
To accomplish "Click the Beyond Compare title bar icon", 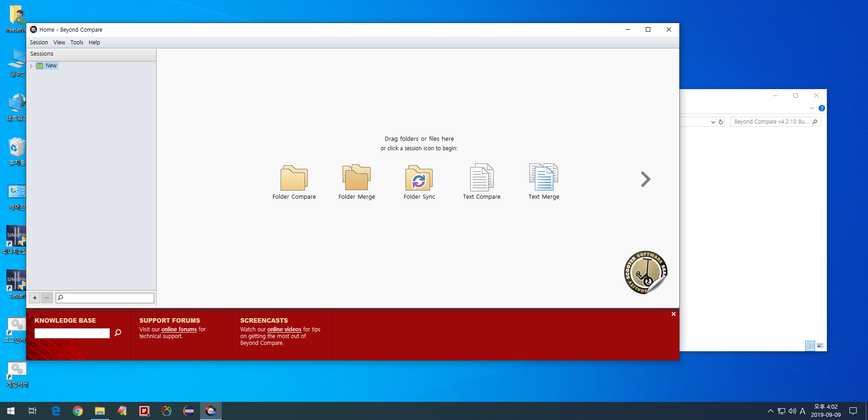I will pos(33,29).
